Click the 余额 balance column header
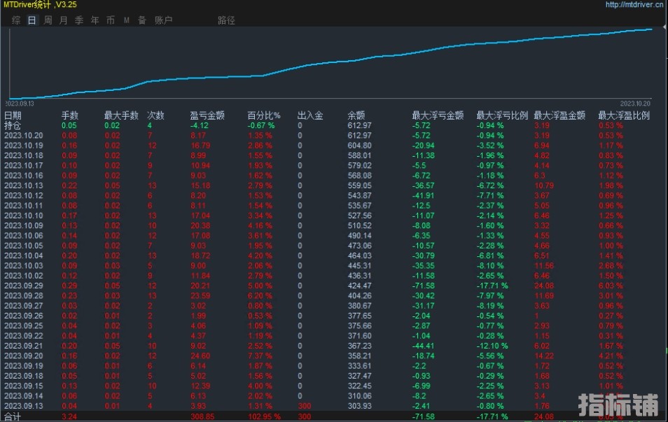This screenshot has height=422, width=668. pyautogui.click(x=356, y=115)
